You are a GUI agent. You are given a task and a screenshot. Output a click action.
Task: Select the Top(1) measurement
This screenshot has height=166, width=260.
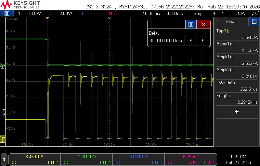click(237, 34)
